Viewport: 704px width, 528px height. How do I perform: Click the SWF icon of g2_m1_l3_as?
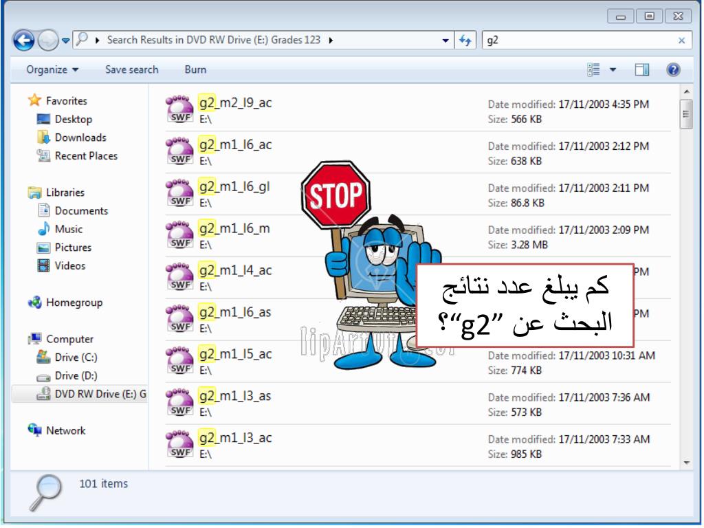pos(179,402)
